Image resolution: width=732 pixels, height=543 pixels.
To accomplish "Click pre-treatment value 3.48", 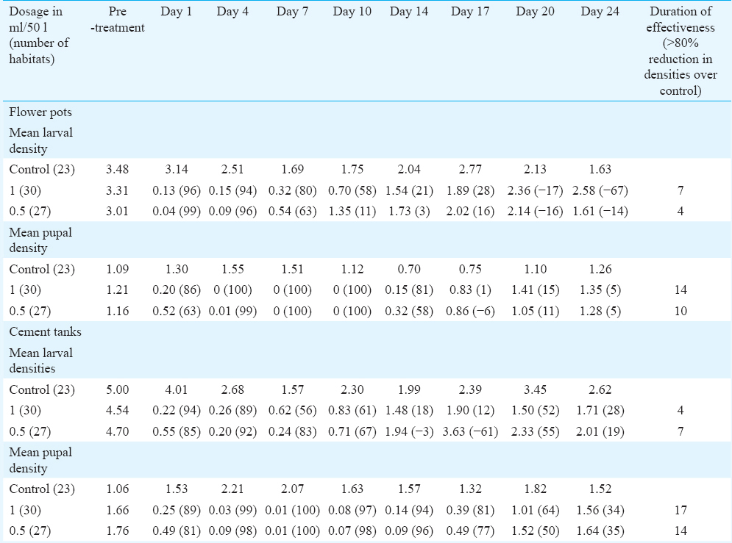I will [x=117, y=169].
